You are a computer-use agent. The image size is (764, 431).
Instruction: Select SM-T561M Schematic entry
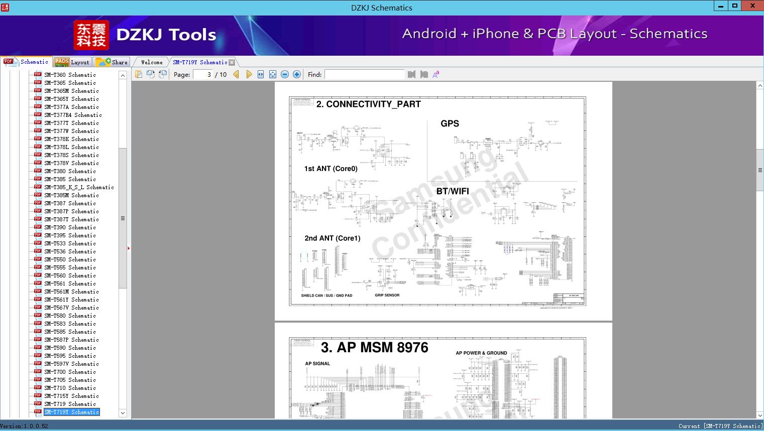coord(71,292)
